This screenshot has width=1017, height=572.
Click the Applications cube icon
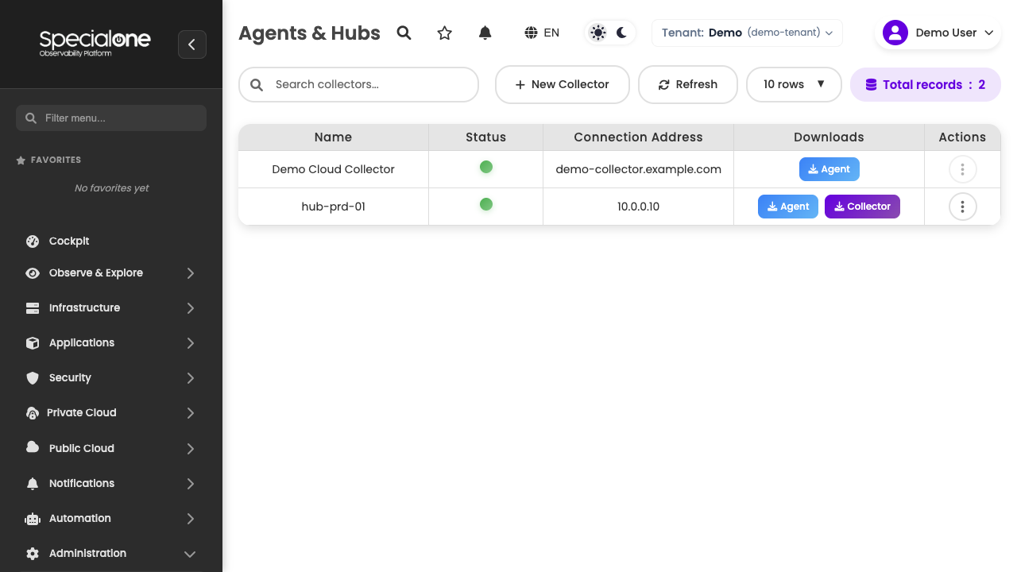(x=33, y=343)
